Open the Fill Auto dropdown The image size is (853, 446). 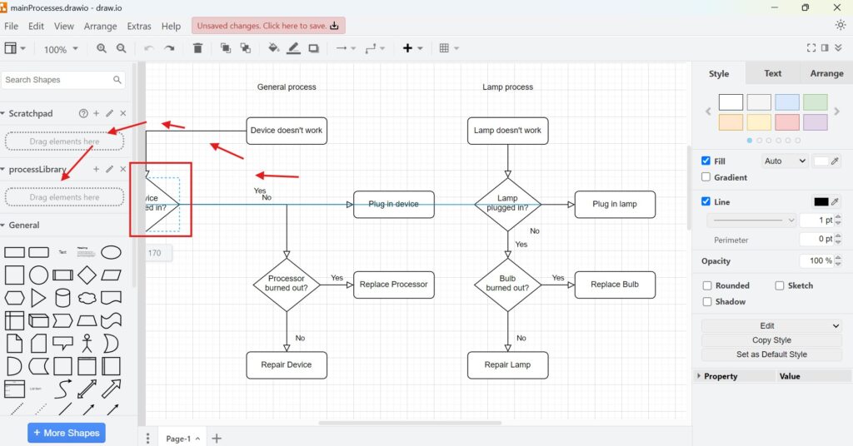[x=784, y=161]
